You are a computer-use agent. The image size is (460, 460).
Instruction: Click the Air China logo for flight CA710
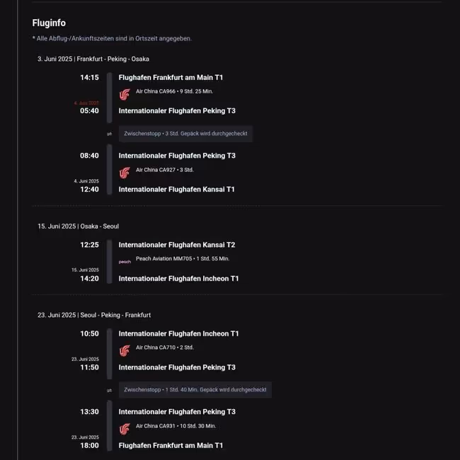pyautogui.click(x=125, y=350)
